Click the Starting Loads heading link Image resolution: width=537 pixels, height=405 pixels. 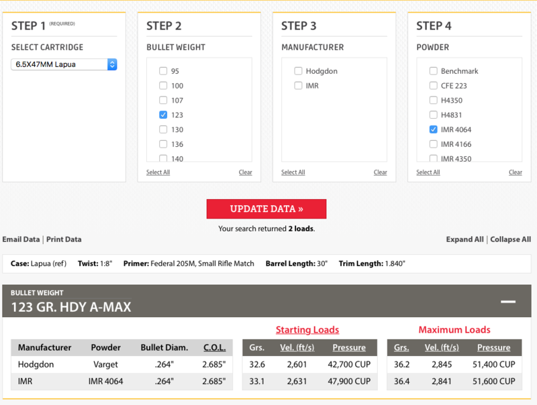(x=307, y=330)
